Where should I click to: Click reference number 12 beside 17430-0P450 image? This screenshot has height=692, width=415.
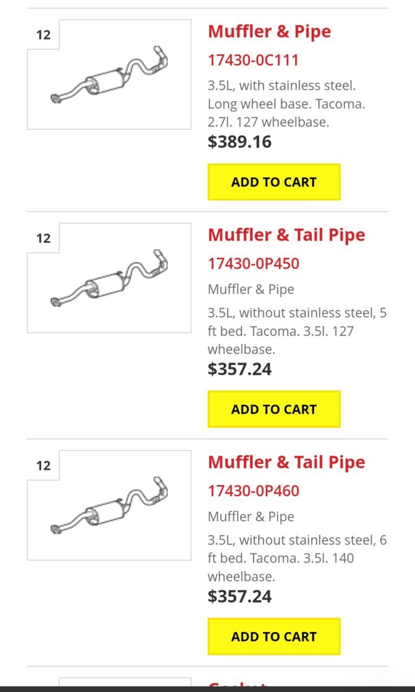click(x=43, y=238)
